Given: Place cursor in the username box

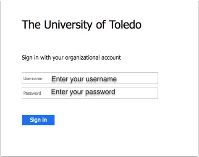Looking at the screenshot, I should point(90,78).
